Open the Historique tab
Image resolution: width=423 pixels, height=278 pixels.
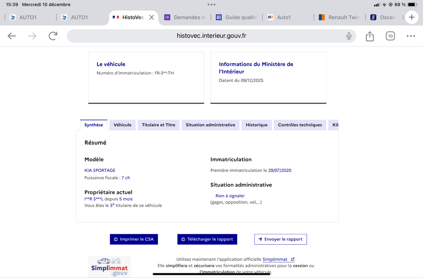tap(257, 125)
